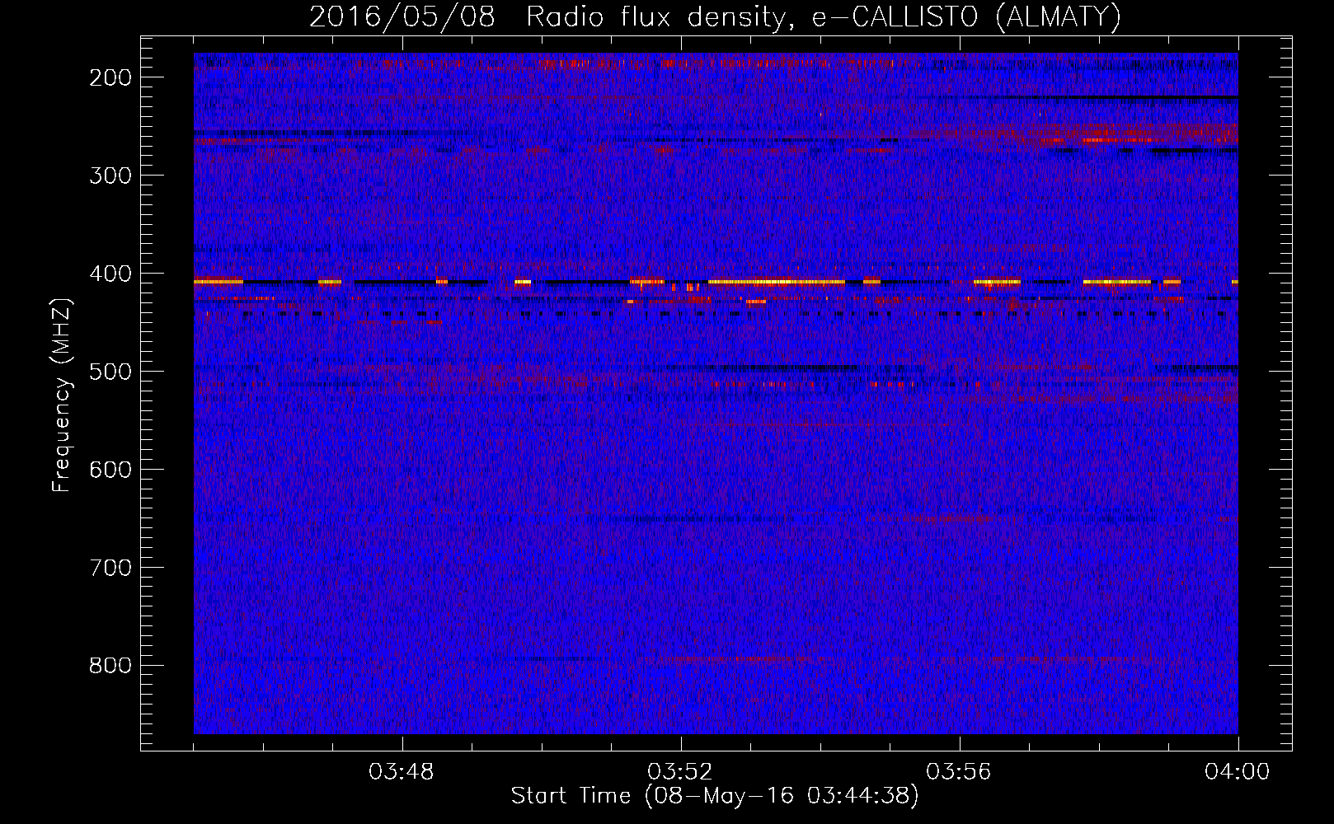1334x824 pixels.
Task: Click the 'Start Time (08-May-16 03:44:38)' label
Action: point(715,796)
